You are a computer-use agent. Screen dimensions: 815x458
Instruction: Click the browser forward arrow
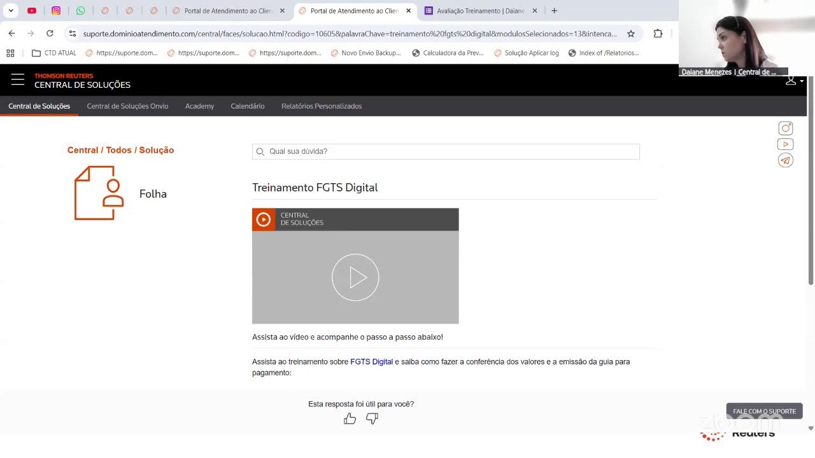click(31, 34)
